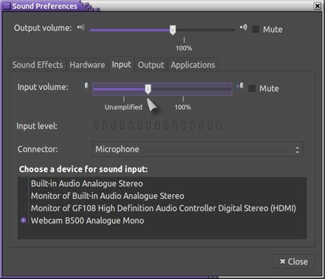Close the Sound Preferences window with X
The width and height of the screenshot is (325, 279).
317,5
